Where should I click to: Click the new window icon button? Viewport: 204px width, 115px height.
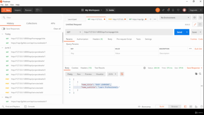point(38,10)
